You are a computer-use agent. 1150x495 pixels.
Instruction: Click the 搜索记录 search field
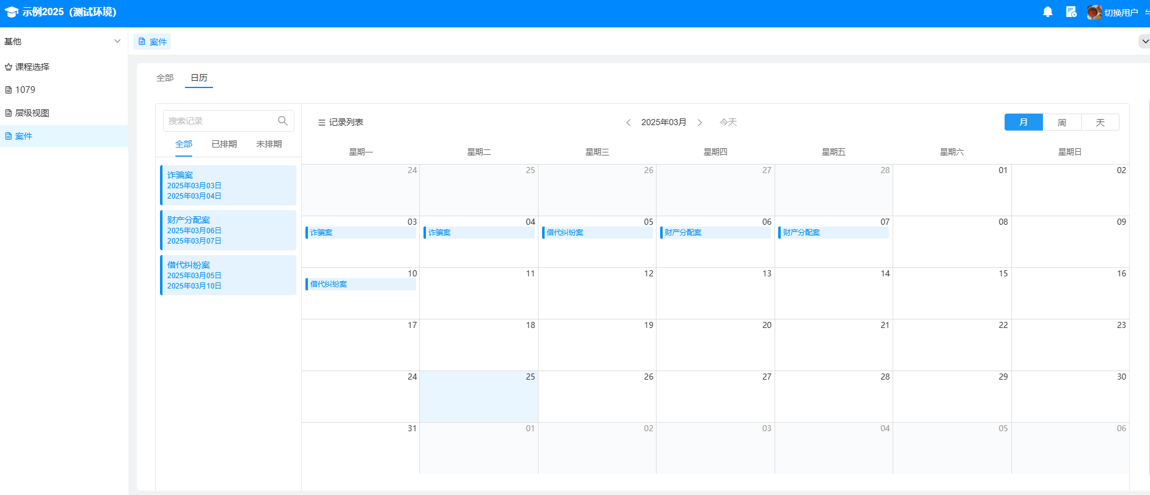click(x=220, y=121)
